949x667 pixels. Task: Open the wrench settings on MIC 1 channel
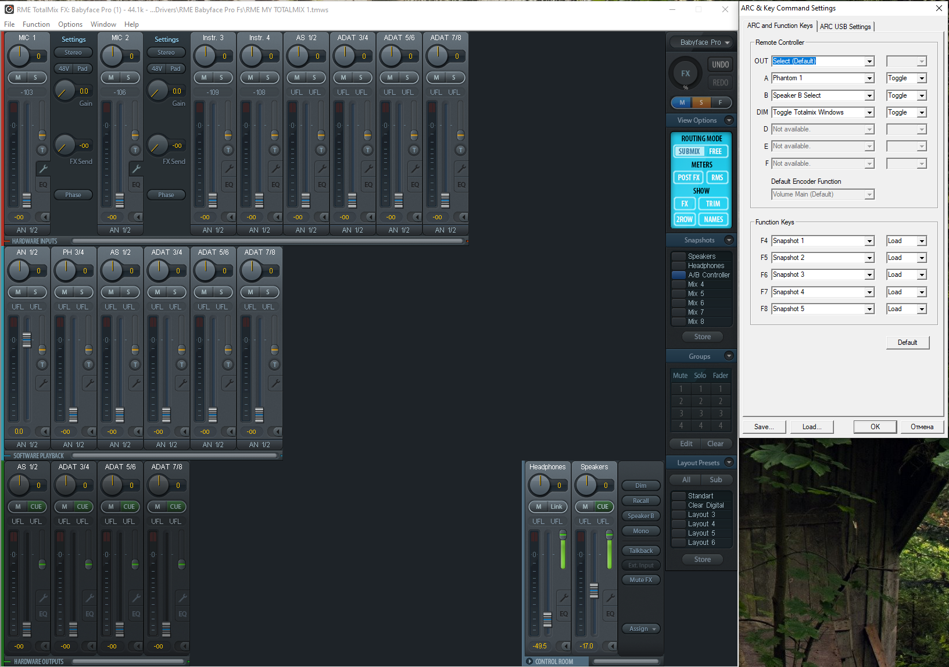(x=43, y=169)
